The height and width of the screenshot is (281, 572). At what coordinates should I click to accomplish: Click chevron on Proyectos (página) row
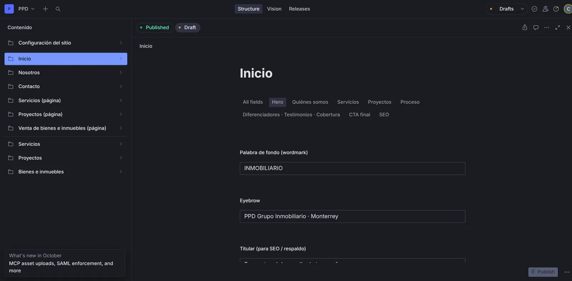(x=121, y=114)
